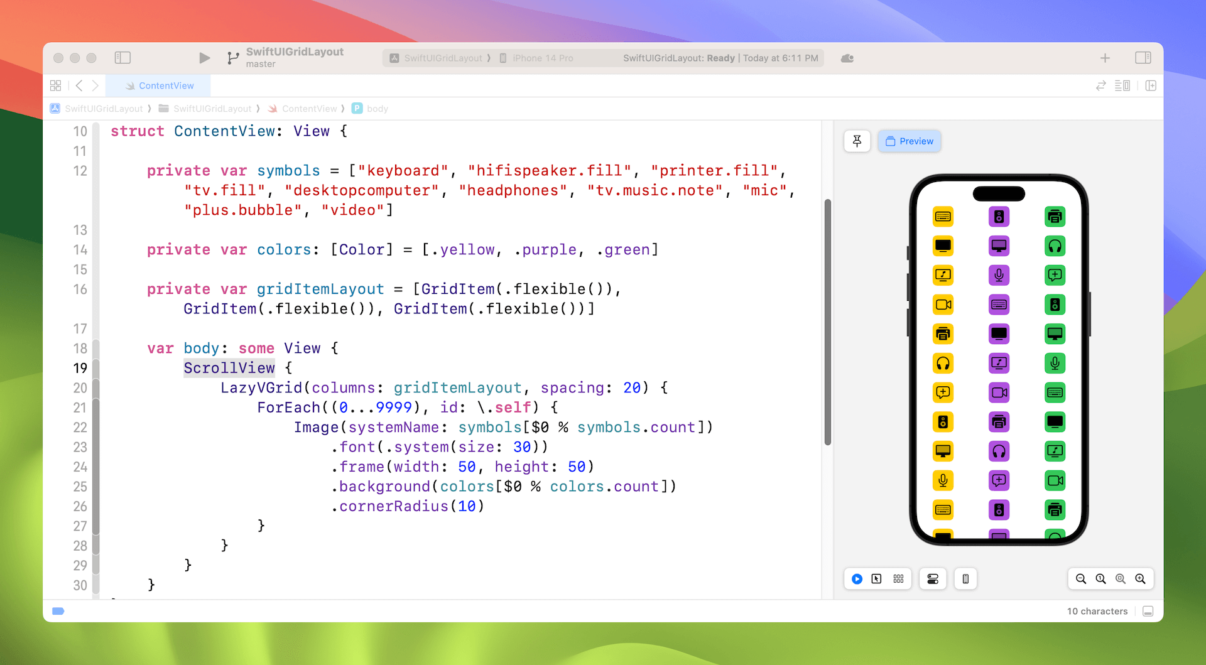Open body symbol breadcrumb
The width and height of the screenshot is (1206, 665).
371,109
